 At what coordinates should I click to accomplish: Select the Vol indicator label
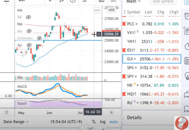tap(20, 78)
